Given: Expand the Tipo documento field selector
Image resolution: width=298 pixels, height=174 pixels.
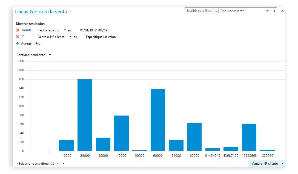Looking at the screenshot, I should pos(267,11).
